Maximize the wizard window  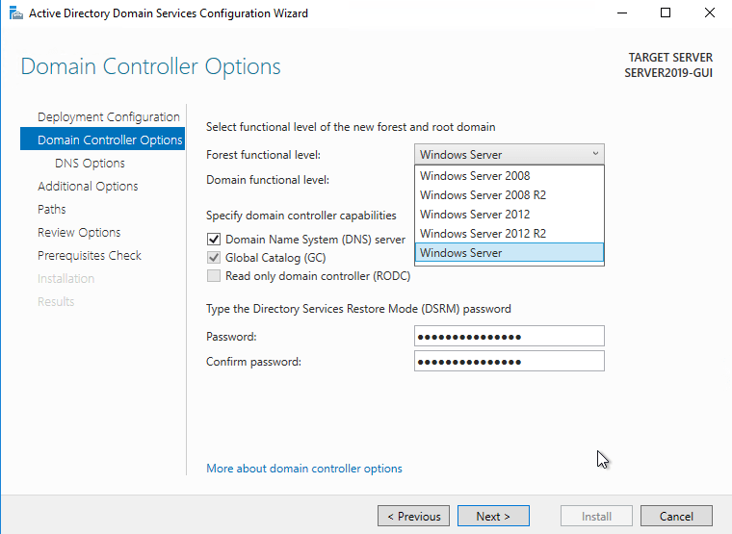click(x=666, y=13)
